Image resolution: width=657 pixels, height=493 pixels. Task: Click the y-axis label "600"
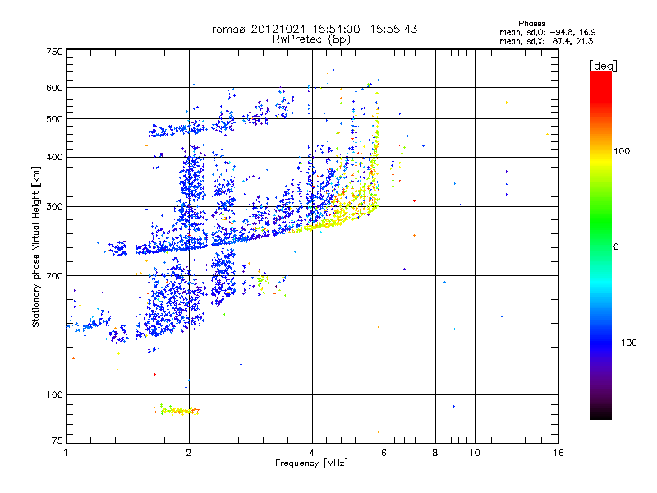pos(54,88)
